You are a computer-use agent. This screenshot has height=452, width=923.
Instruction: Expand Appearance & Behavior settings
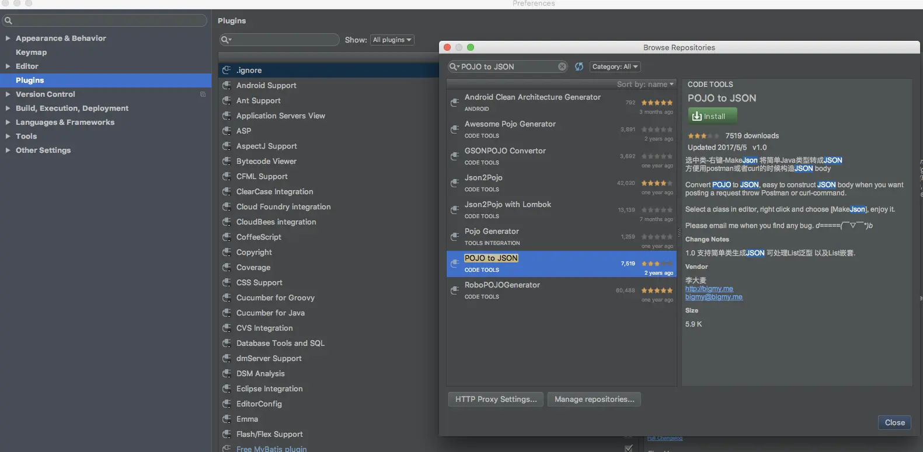tap(8, 38)
